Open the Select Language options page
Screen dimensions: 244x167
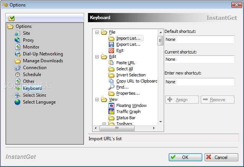(x=39, y=102)
